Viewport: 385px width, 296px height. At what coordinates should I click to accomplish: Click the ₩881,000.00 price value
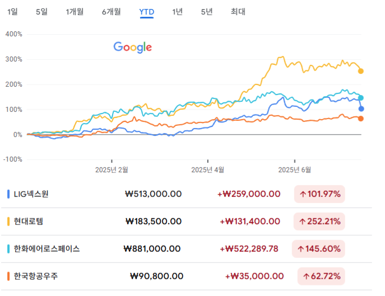click(x=152, y=249)
